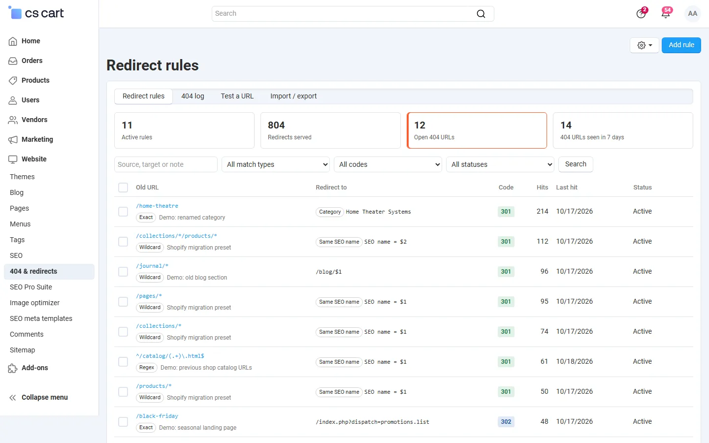Open the Users person icon
The width and height of the screenshot is (709, 443).
pyautogui.click(x=13, y=100)
